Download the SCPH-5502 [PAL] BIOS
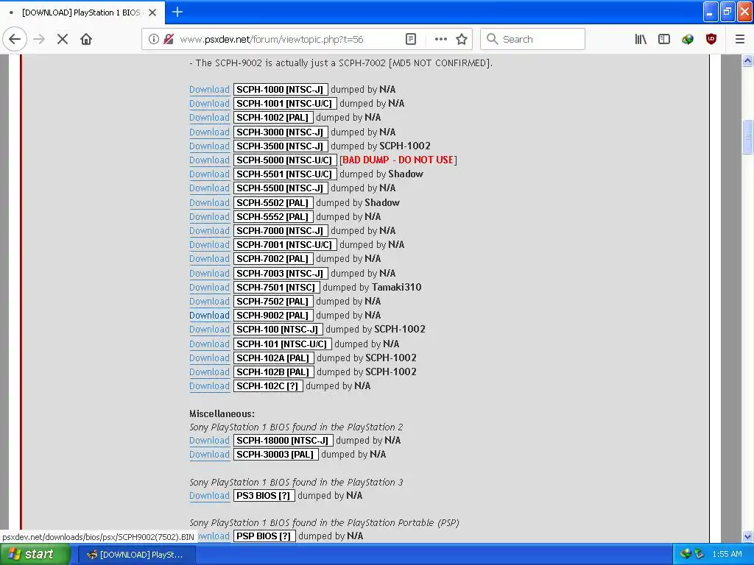 [209, 202]
